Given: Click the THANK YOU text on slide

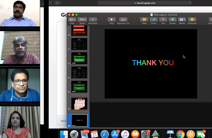Looking at the screenshot, I should pyautogui.click(x=153, y=63).
